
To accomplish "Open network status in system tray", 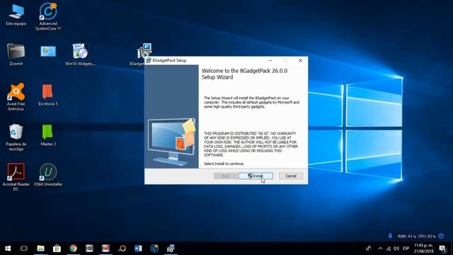I will click(x=389, y=249).
